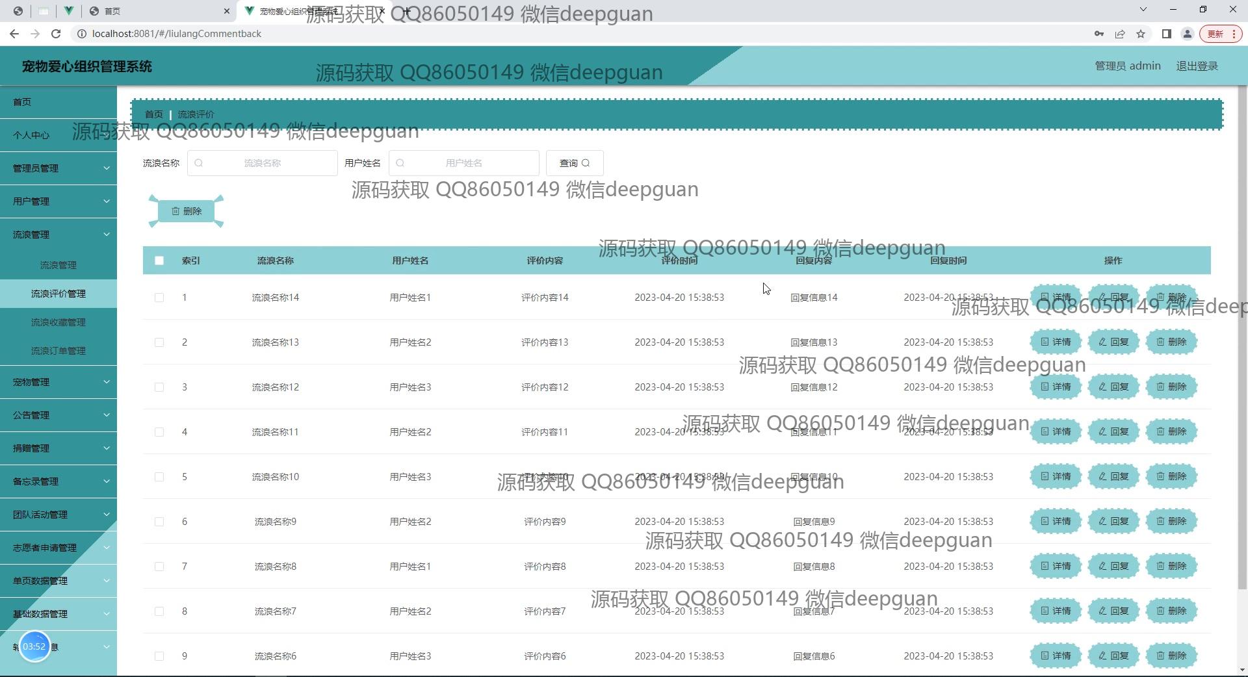1248x677 pixels.
Task: Click the 查询 search button
Action: coord(575,163)
